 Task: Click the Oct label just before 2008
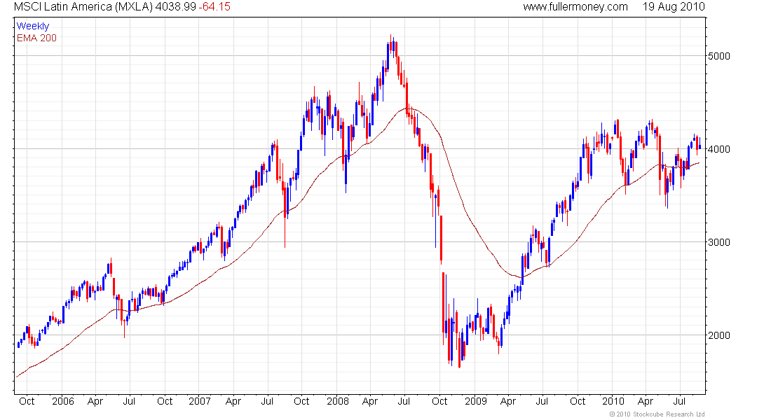click(x=301, y=401)
